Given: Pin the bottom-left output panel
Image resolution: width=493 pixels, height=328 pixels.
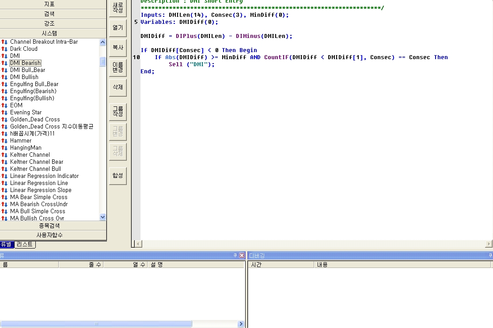Looking at the screenshot, I should [x=235, y=256].
